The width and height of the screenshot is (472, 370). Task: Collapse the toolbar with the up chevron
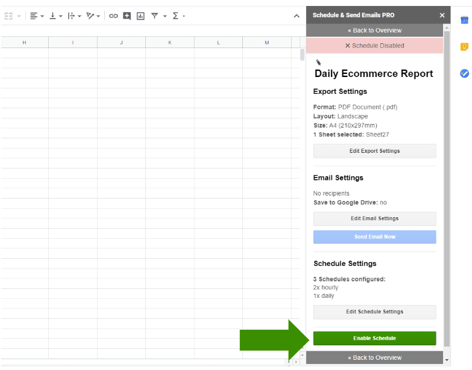pyautogui.click(x=297, y=16)
